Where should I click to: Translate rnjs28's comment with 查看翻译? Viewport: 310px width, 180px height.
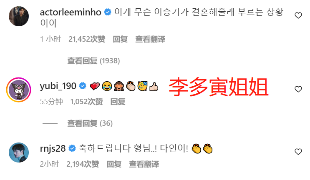144,164
